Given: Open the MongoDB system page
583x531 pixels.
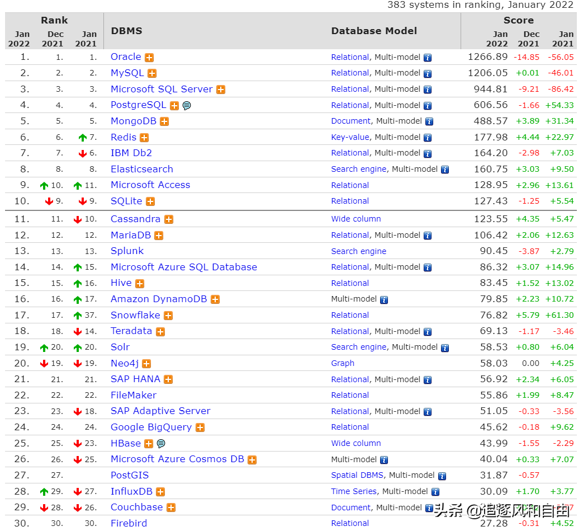Looking at the screenshot, I should (134, 121).
